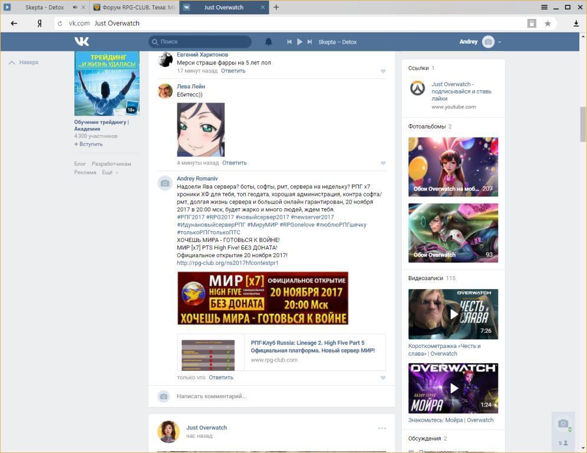The image size is (587, 453).
Task: Open МИР x7 banner image
Action: (x=263, y=298)
